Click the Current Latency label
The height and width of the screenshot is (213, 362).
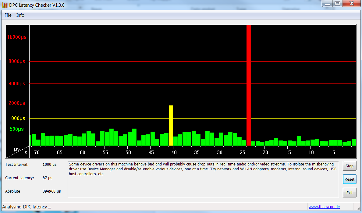click(x=20, y=178)
